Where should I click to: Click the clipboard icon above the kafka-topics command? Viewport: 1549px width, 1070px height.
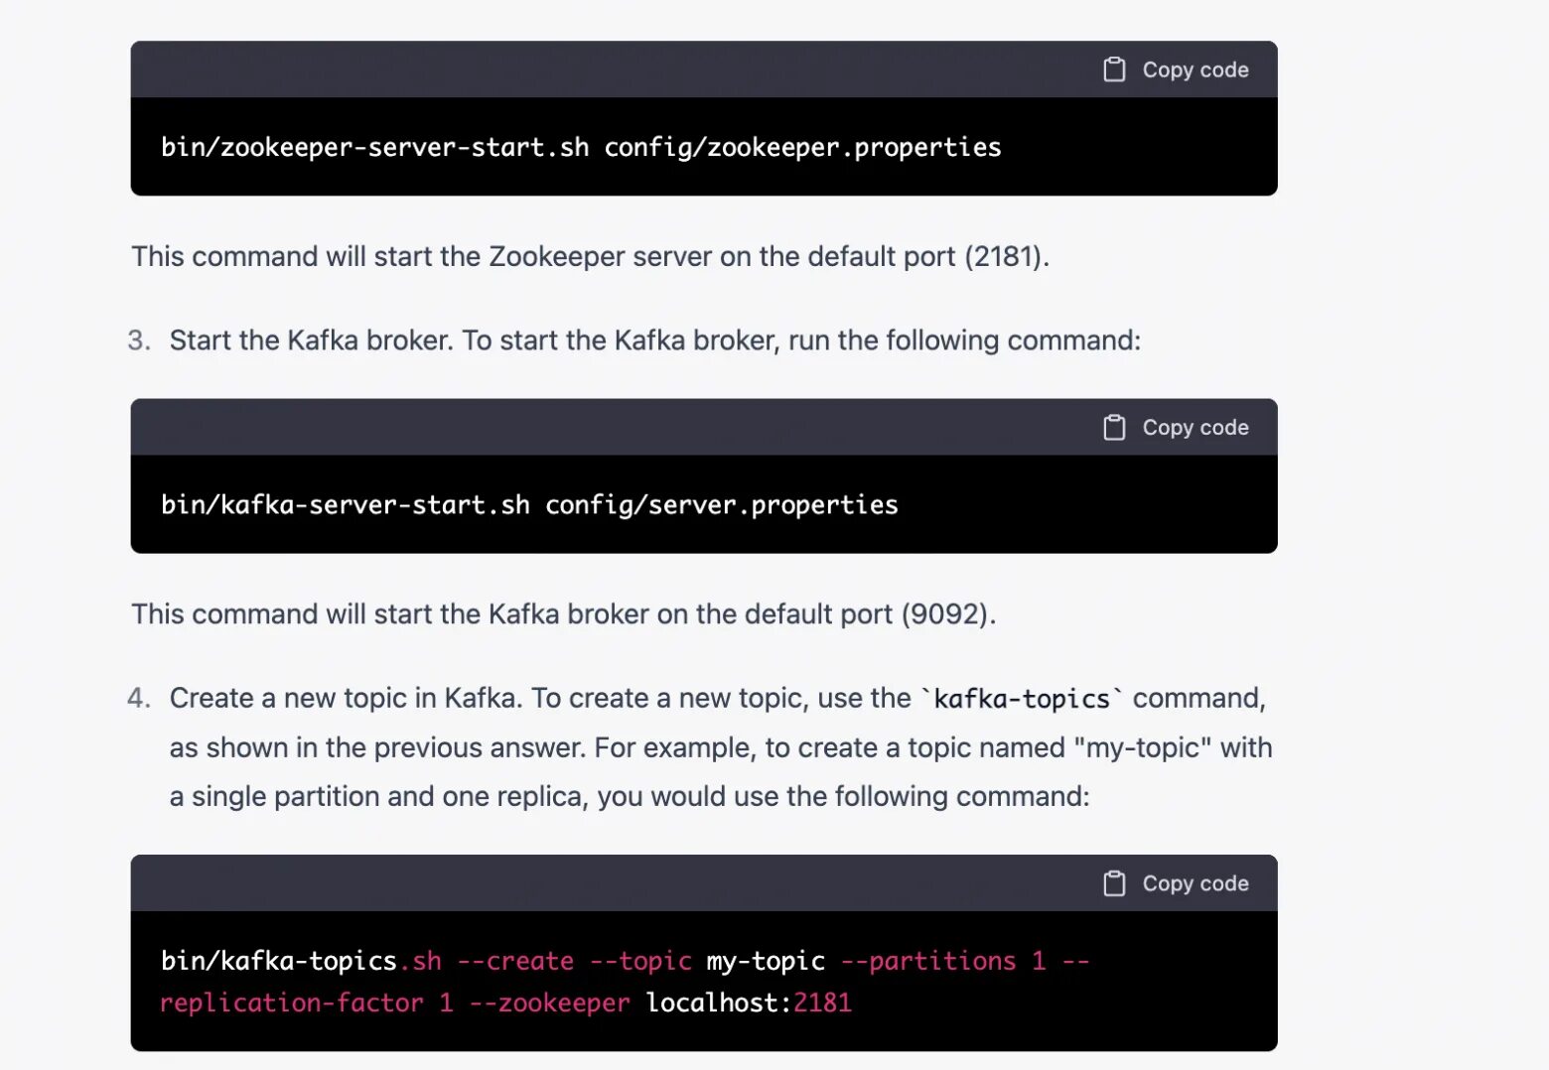[x=1114, y=883]
